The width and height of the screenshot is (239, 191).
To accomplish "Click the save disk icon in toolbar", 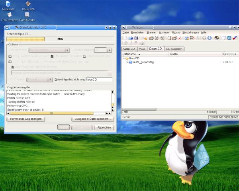I will click(136, 38).
